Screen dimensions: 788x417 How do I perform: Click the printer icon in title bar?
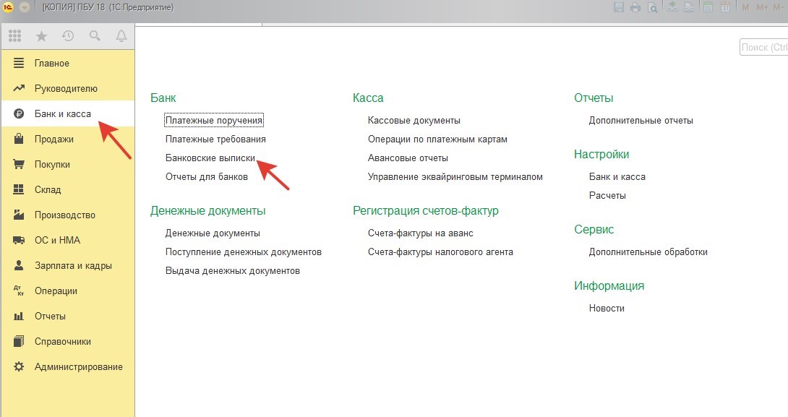(635, 7)
